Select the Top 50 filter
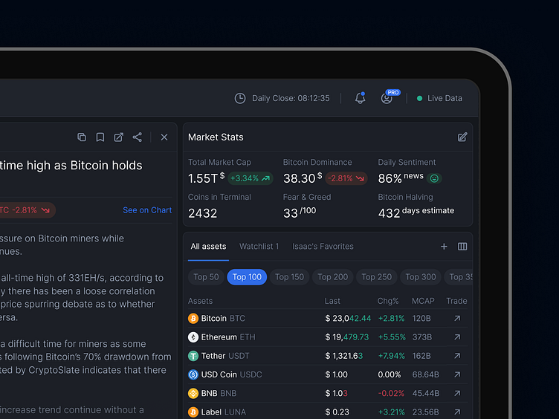The image size is (559, 419). point(206,277)
